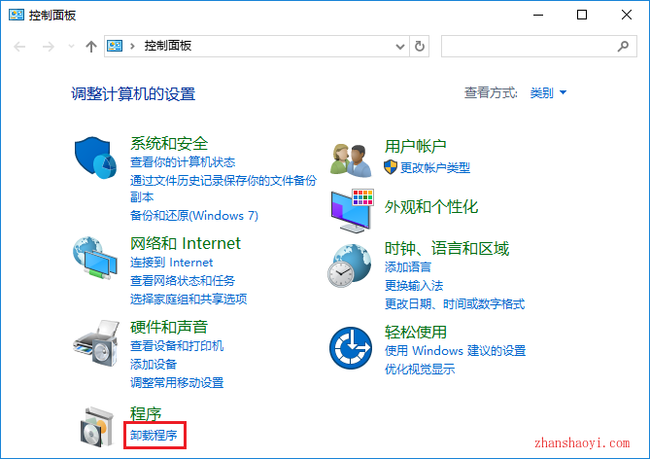650x459 pixels.
Task: Open 添加语言 link
Action: click(x=408, y=266)
